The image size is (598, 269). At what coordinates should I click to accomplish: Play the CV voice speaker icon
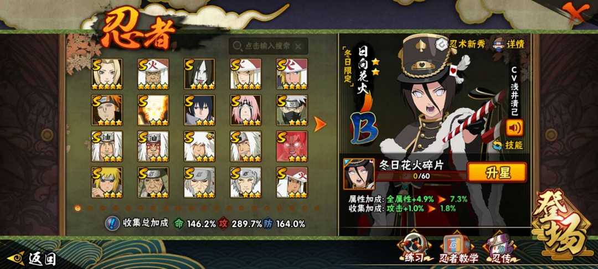[x=514, y=128]
